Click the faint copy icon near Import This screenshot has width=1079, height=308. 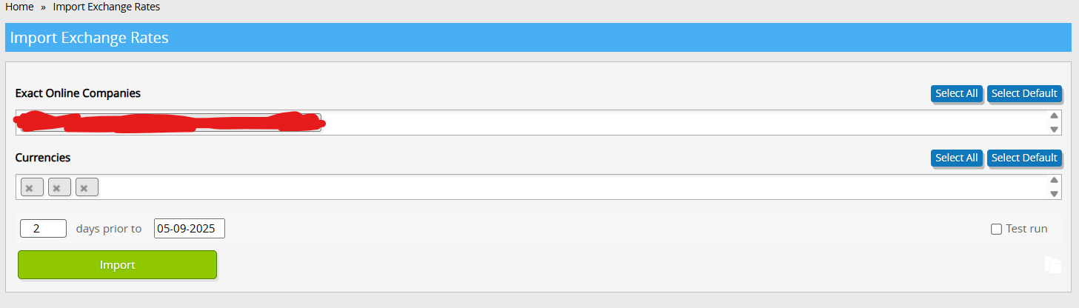tap(1053, 264)
